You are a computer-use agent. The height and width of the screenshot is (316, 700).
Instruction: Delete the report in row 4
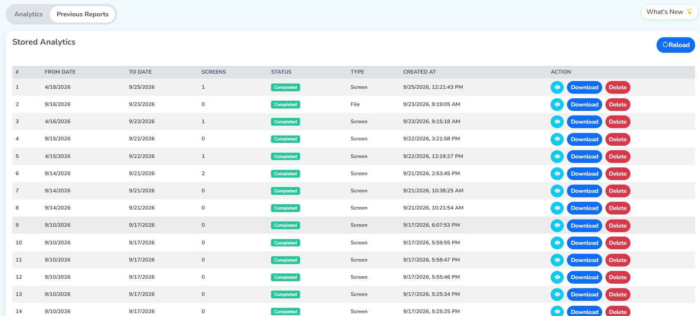(618, 139)
